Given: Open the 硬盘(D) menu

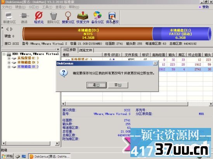Looking at the screenshot, I should [x=20, y=7].
